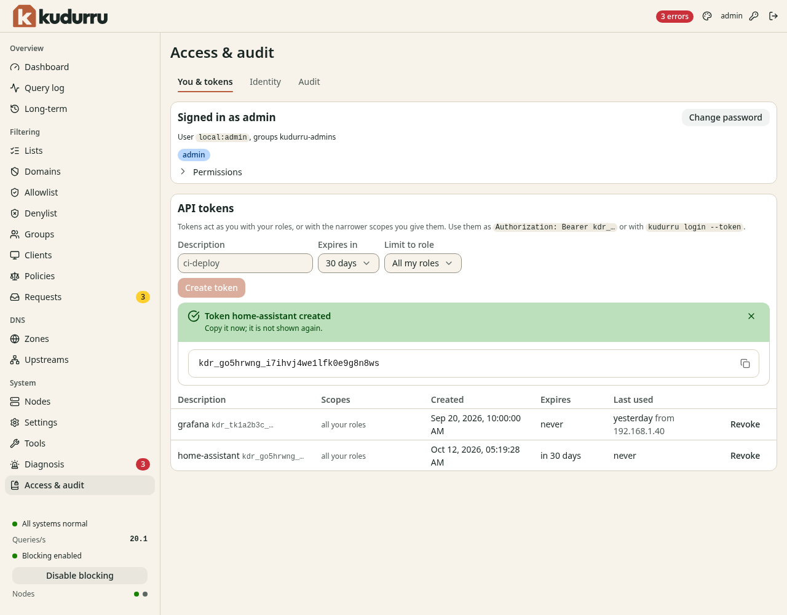Open Policies in the sidebar

(80, 276)
